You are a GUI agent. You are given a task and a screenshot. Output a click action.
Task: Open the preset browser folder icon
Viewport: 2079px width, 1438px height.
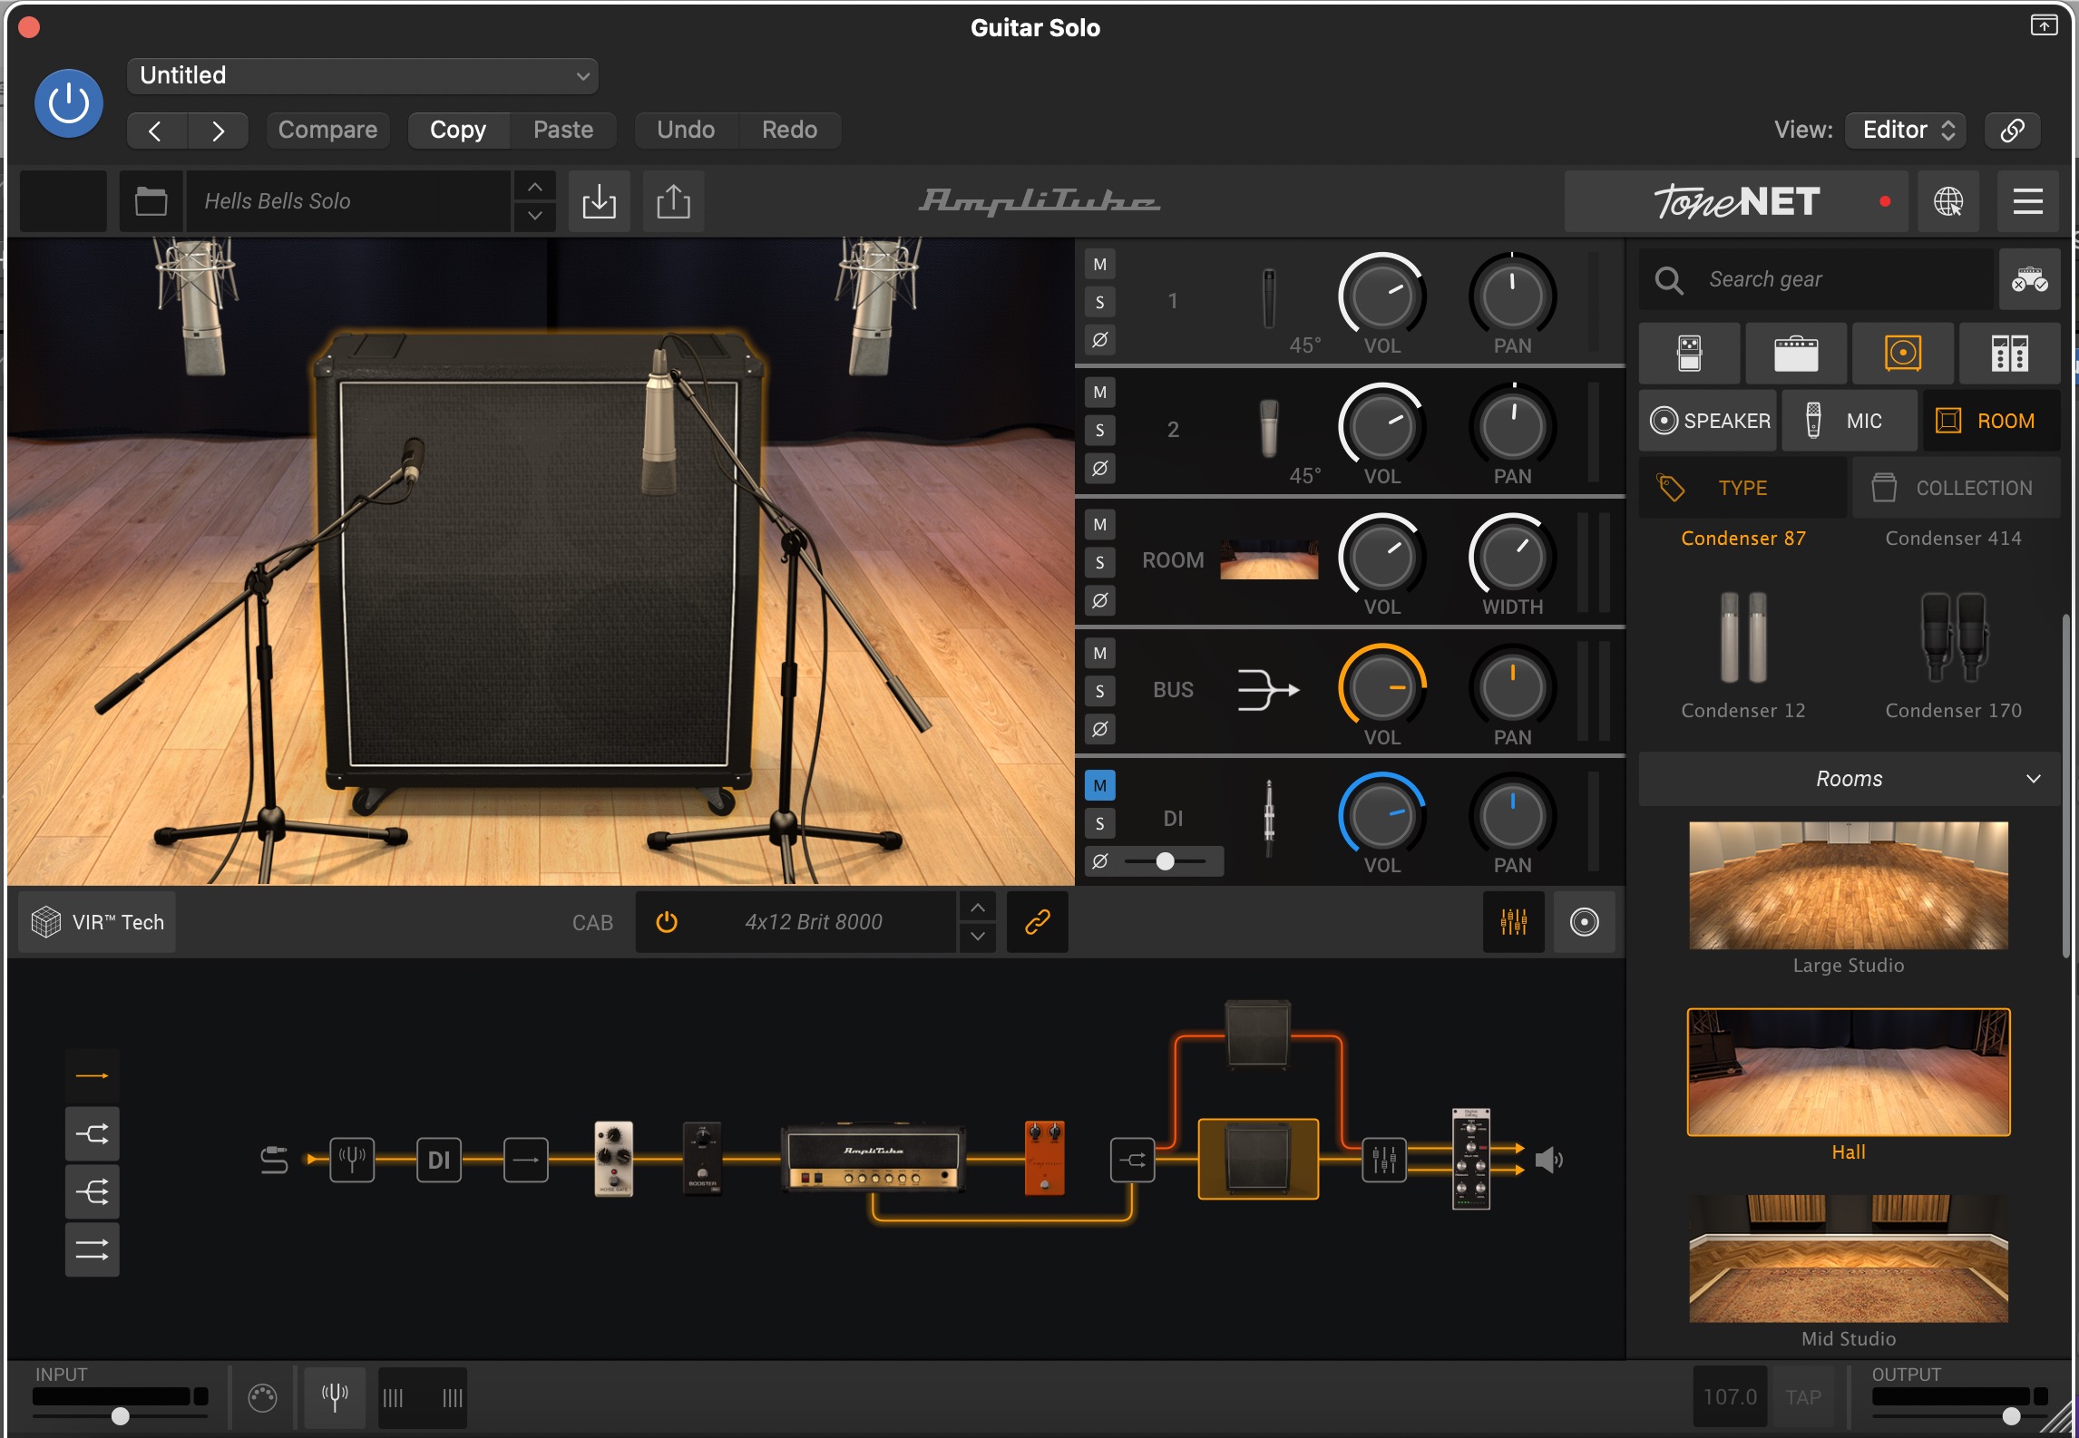pos(151,201)
